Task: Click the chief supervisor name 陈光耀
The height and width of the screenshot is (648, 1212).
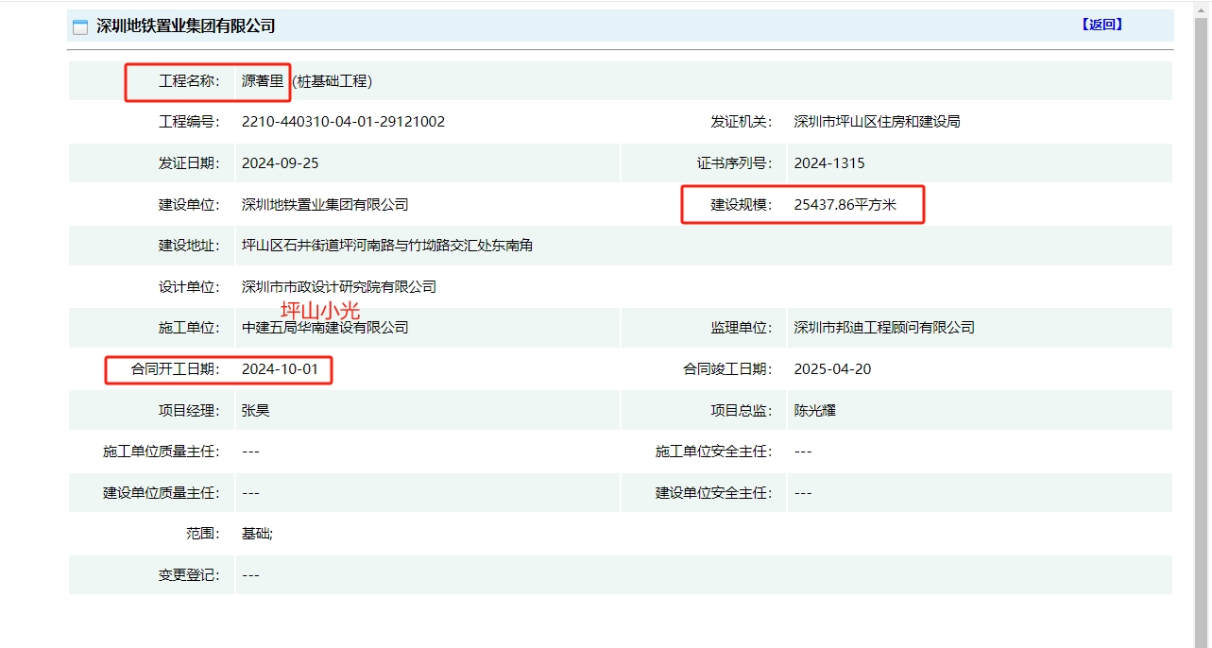Action: click(x=815, y=411)
